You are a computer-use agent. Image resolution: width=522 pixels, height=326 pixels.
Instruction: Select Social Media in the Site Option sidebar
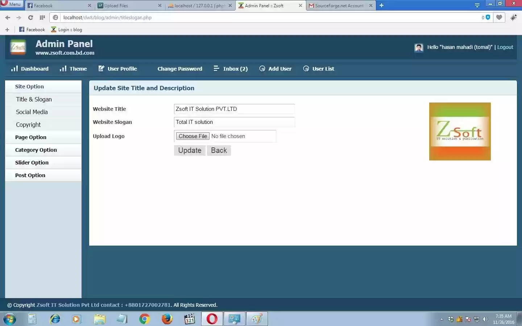point(32,112)
